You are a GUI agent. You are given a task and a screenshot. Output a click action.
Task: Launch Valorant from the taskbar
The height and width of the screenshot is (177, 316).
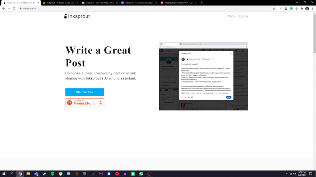pos(93,174)
